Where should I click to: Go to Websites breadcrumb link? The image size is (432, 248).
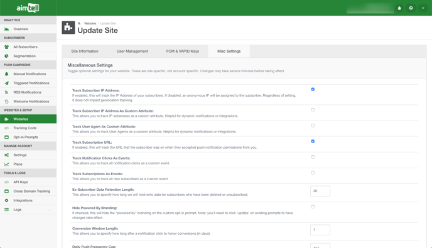click(90, 23)
